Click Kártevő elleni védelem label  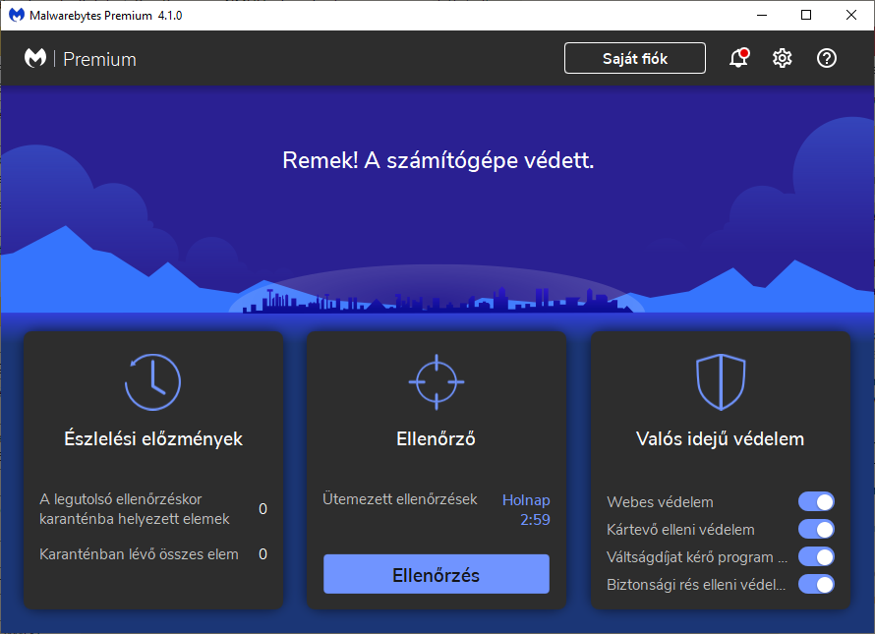[x=680, y=530]
